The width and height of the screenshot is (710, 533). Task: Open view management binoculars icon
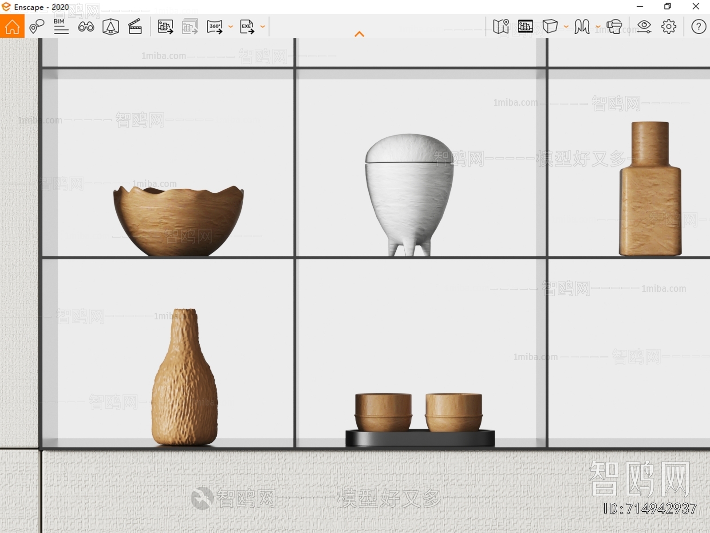86,27
